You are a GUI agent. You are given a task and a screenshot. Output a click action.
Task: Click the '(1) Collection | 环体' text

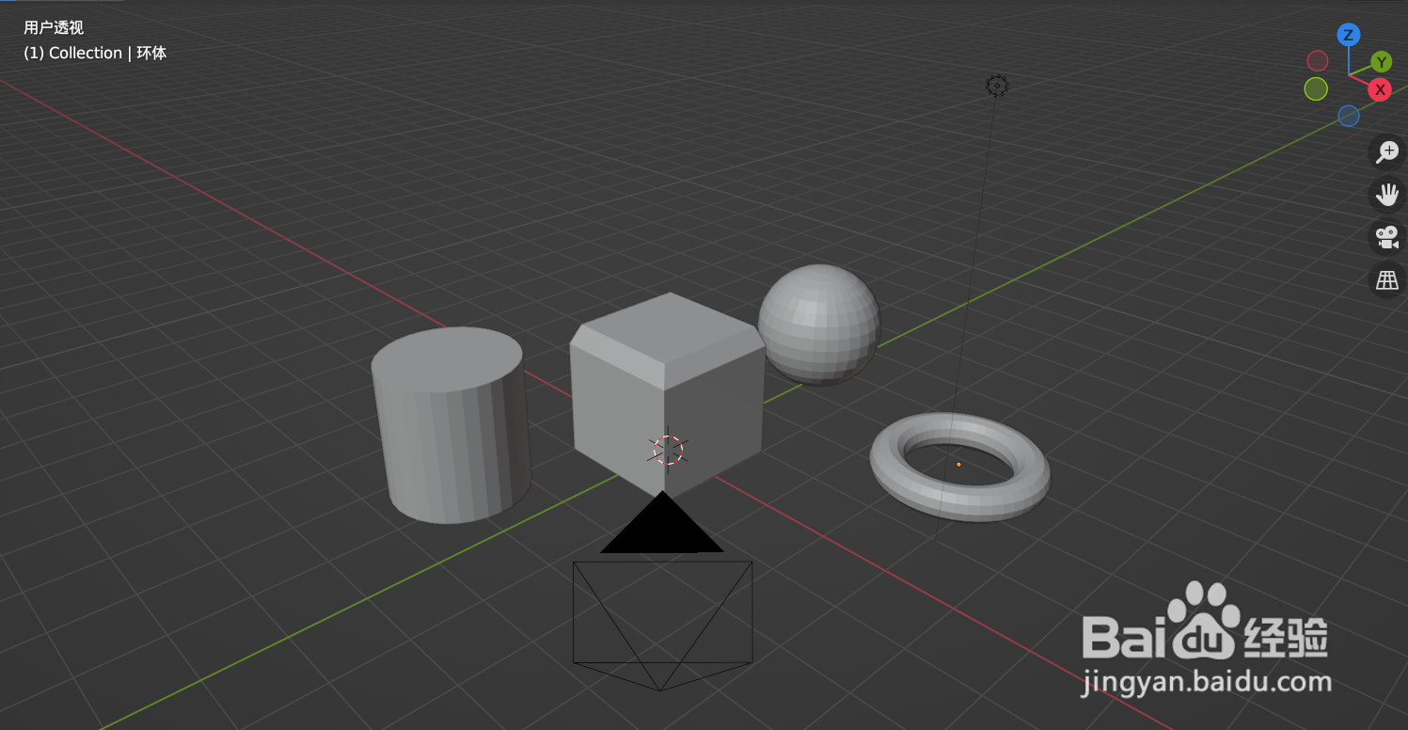tap(95, 54)
